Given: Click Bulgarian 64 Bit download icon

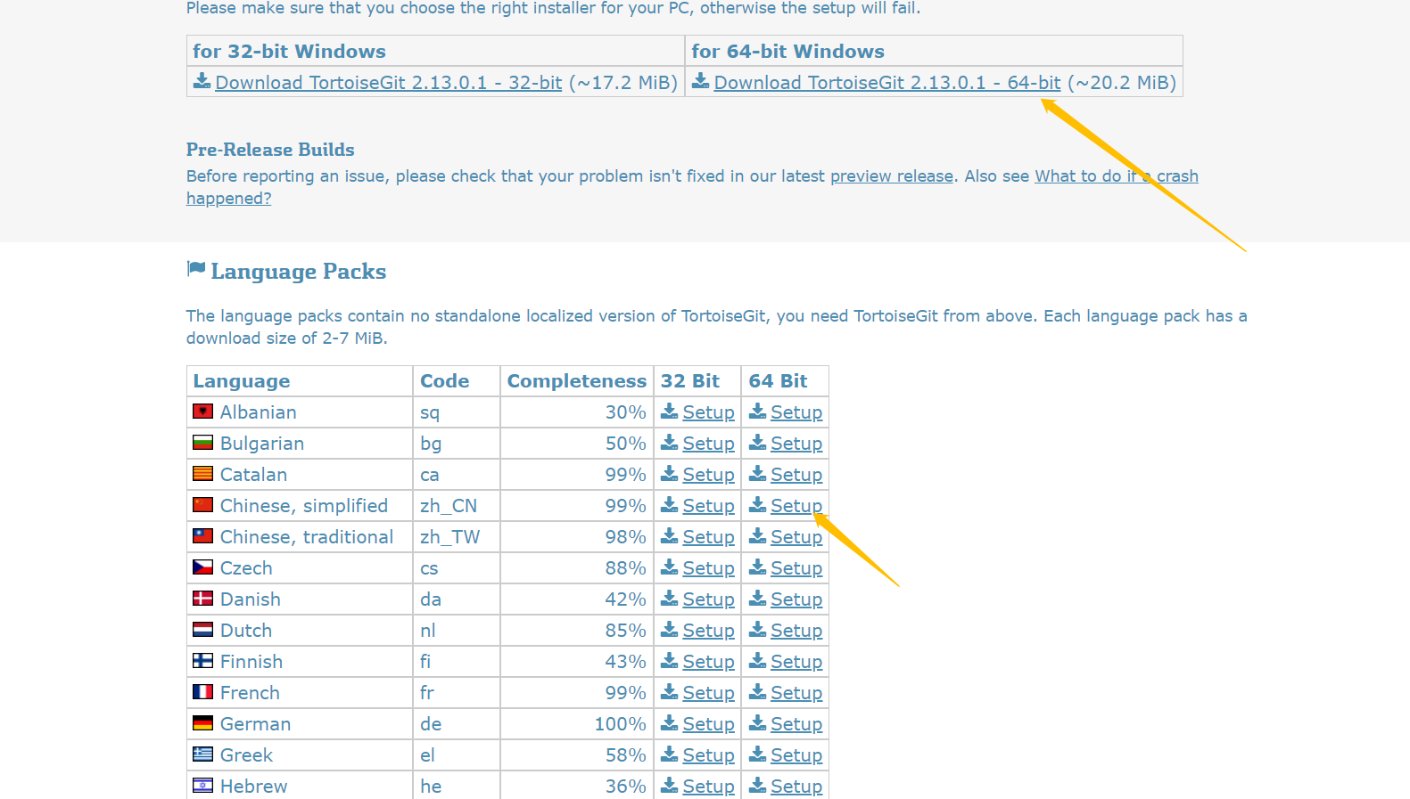Looking at the screenshot, I should [758, 442].
